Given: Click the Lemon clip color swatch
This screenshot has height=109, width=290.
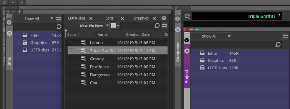Looking at the screenshot, I should 72,43.
